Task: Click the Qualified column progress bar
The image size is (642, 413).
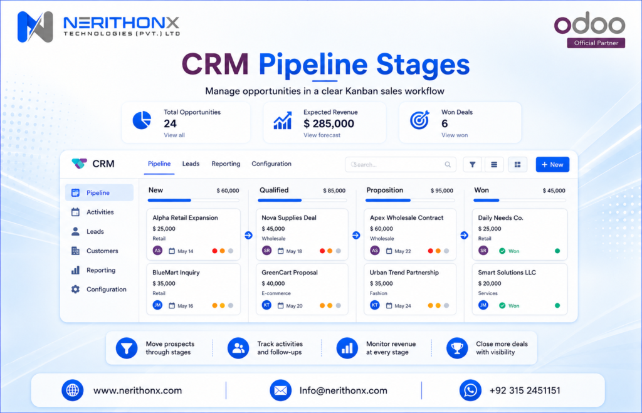Action: 302,200
